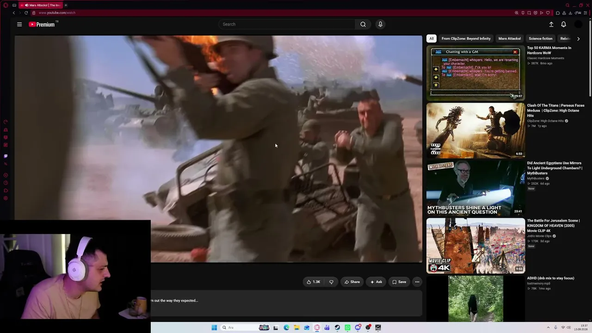Open the Windows Start menu
Screen dimensions: 592x333
(214, 327)
